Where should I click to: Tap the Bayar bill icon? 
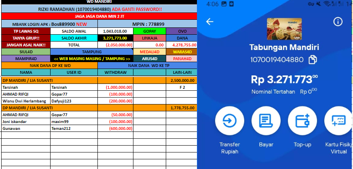[266, 121]
